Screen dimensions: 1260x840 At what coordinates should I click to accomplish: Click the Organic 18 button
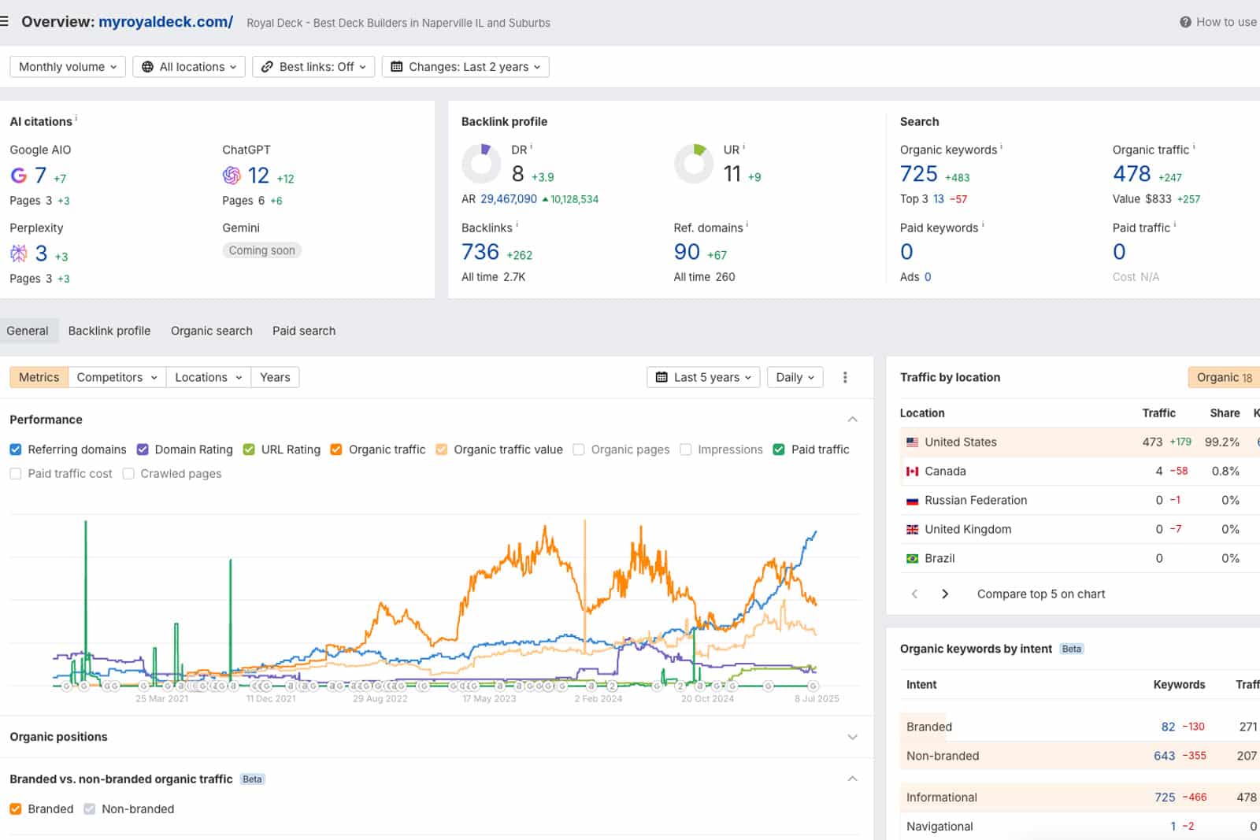point(1224,377)
